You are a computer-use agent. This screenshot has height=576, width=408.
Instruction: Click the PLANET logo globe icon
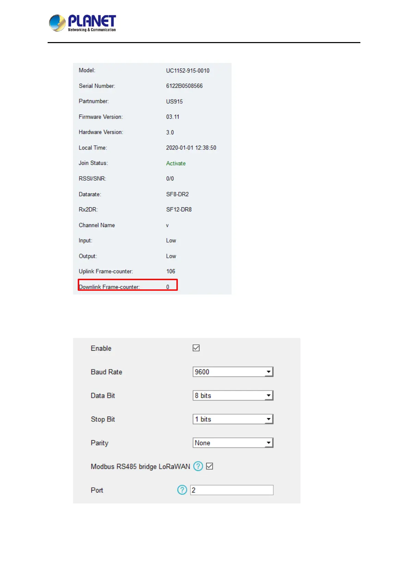coord(57,23)
